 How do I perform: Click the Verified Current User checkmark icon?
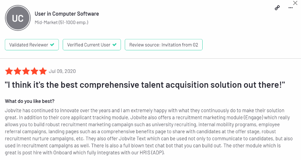coord(114,45)
